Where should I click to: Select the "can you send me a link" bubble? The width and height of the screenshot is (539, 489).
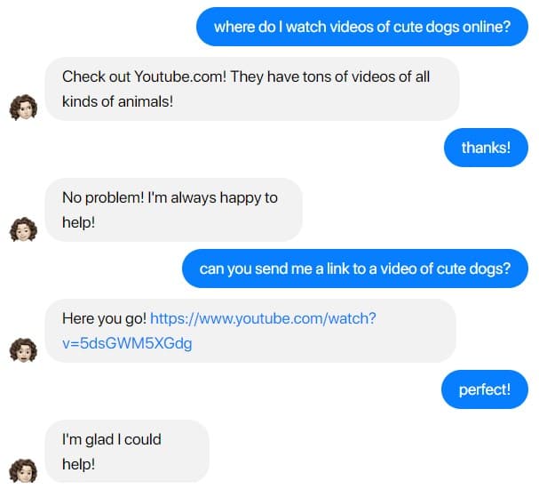click(355, 269)
